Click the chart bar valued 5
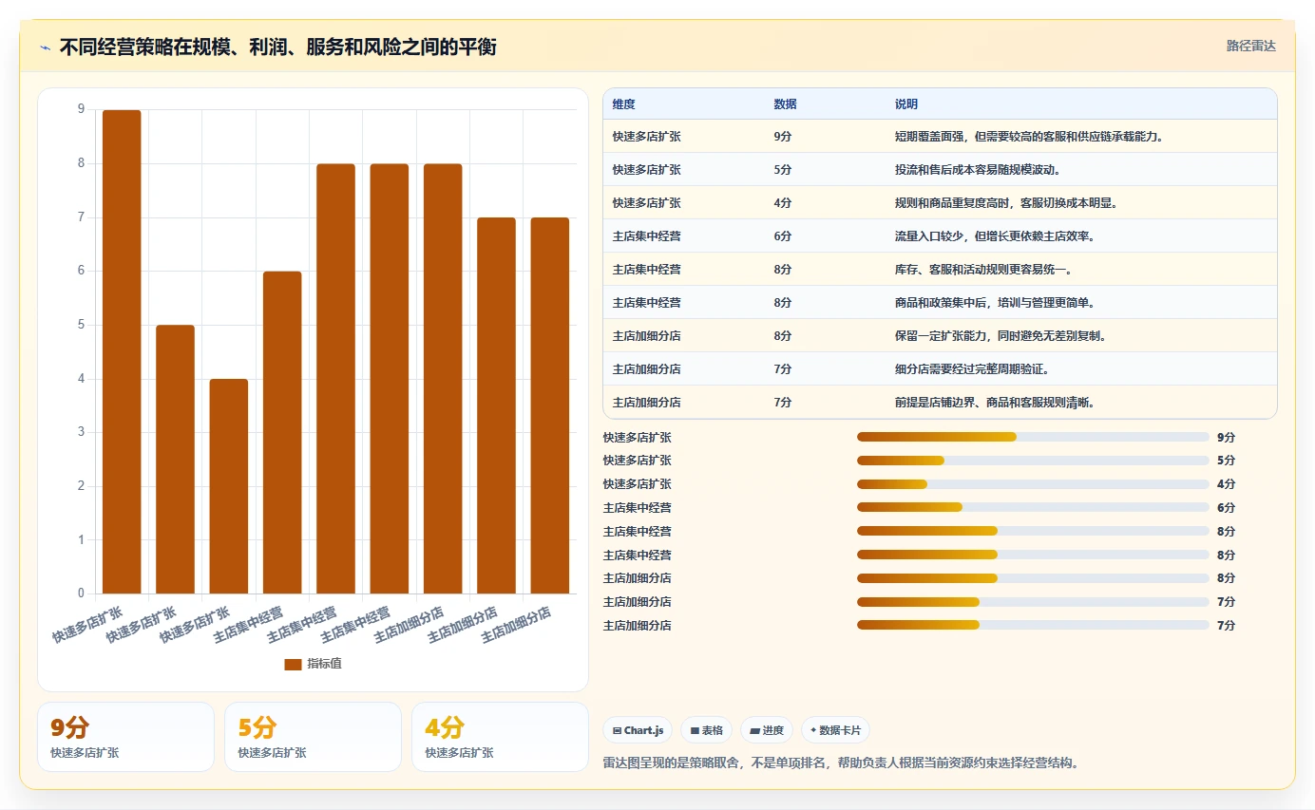 (x=175, y=460)
